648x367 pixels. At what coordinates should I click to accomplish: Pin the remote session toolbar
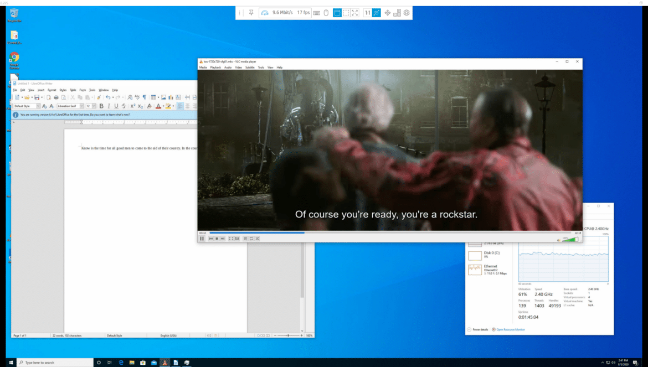(x=251, y=13)
